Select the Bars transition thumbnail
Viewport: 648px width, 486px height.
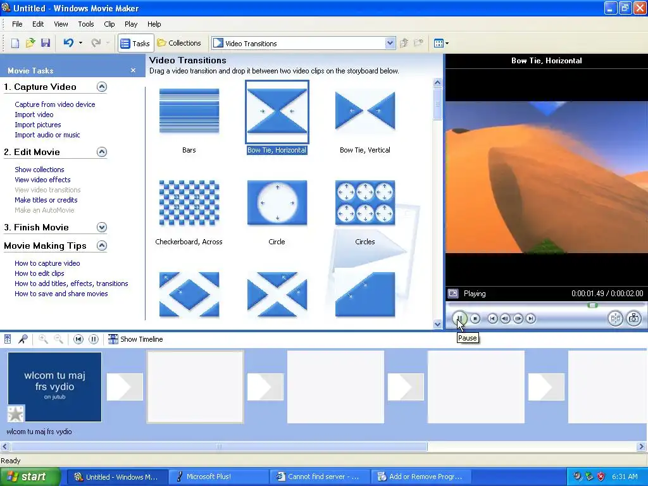pos(189,111)
